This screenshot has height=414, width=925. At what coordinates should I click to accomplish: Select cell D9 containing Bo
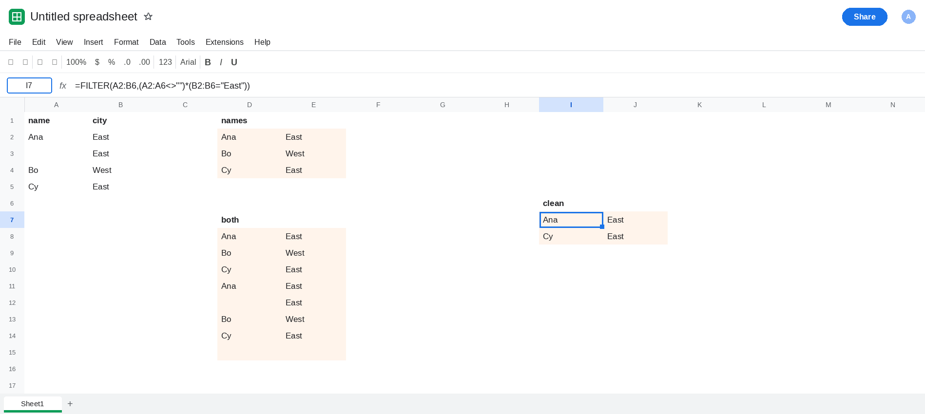(250, 253)
